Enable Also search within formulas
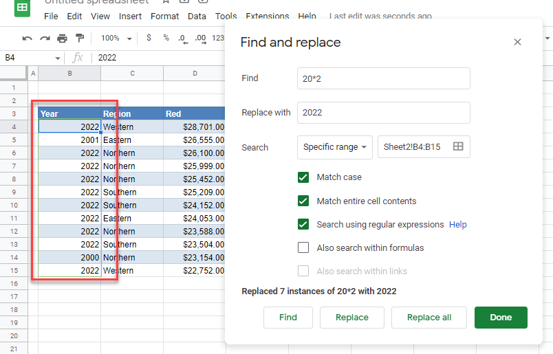Screen dimensions: 553x354 pos(303,247)
